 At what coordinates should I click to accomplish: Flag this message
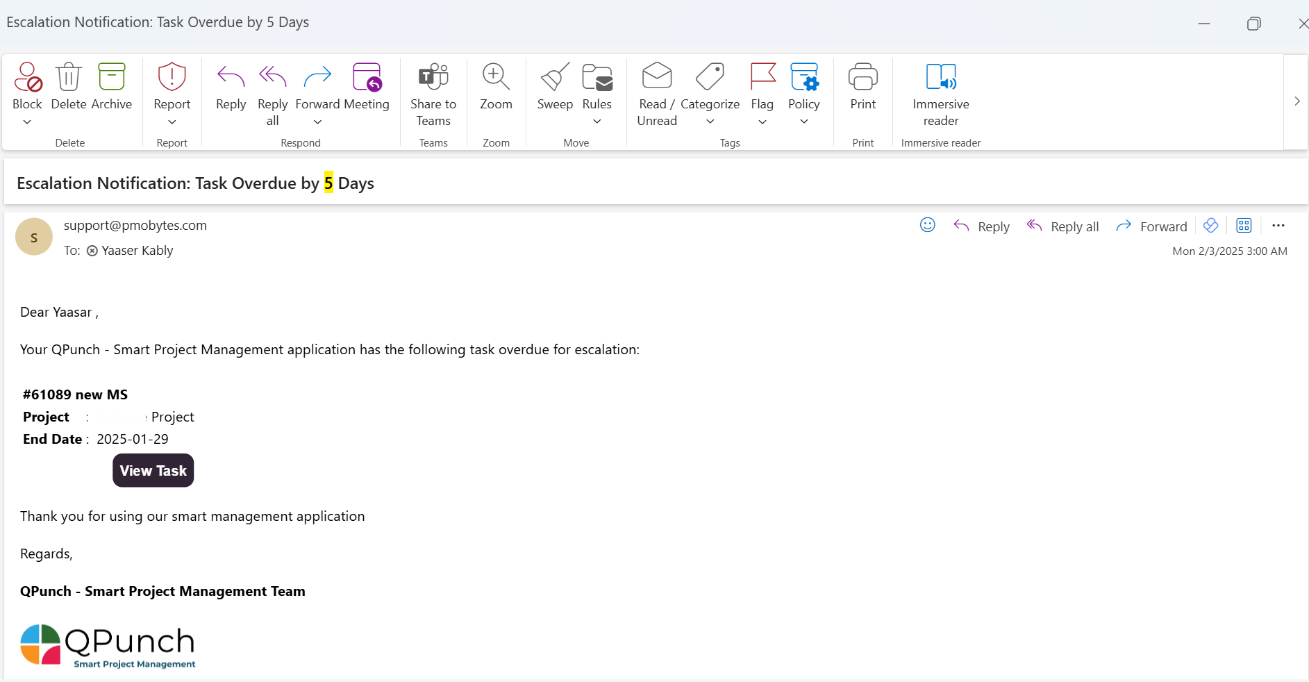762,77
